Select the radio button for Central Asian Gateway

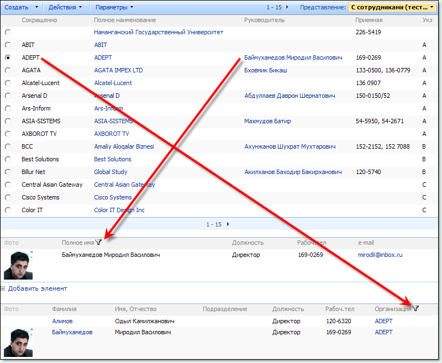[x=8, y=185]
